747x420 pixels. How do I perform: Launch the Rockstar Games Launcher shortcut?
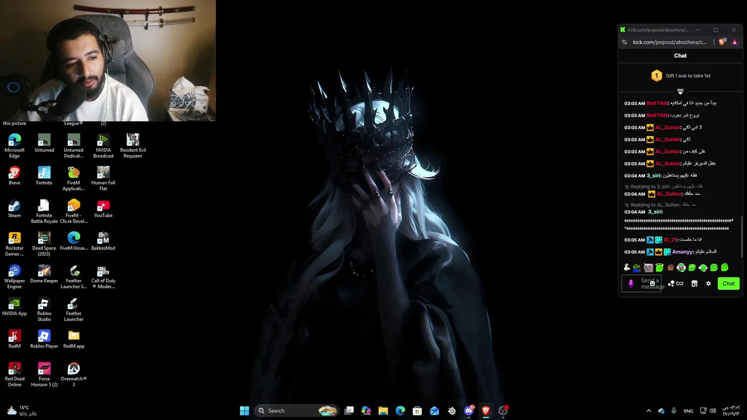[x=15, y=244]
